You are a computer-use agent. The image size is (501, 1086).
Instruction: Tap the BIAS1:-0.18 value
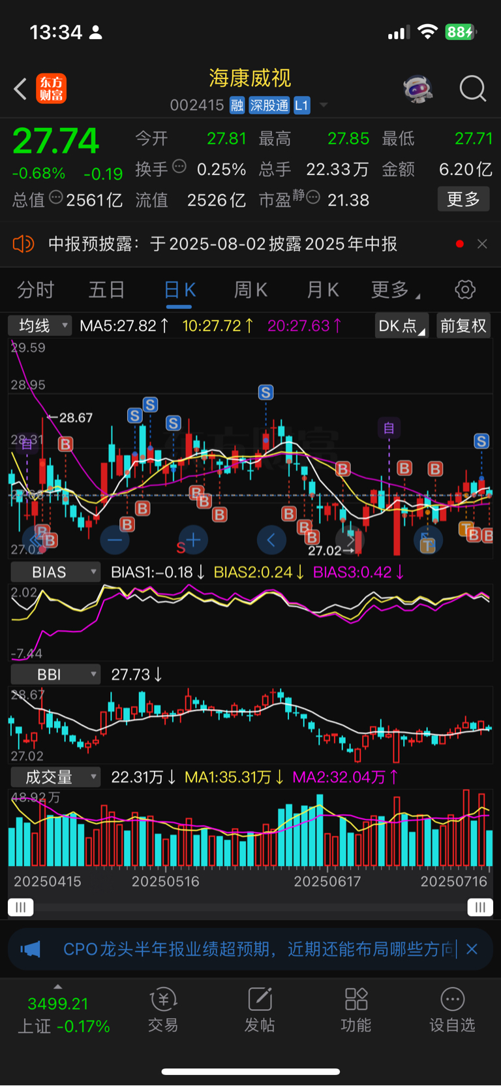click(x=158, y=572)
